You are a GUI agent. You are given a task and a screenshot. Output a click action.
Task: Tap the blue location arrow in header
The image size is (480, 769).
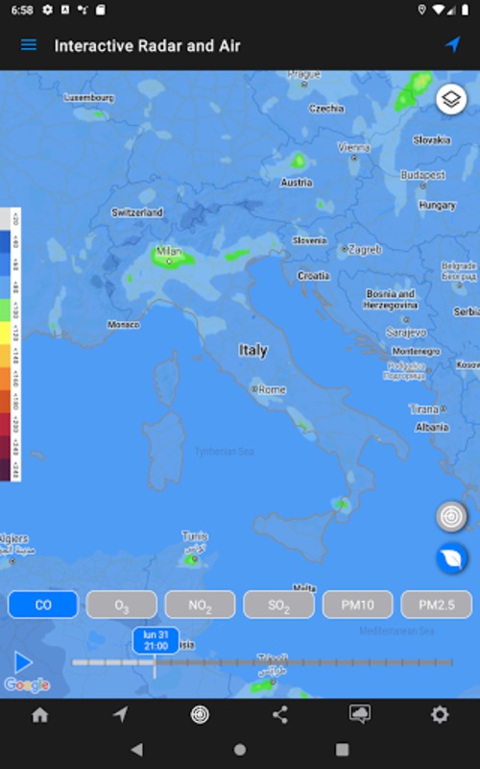[x=453, y=44]
